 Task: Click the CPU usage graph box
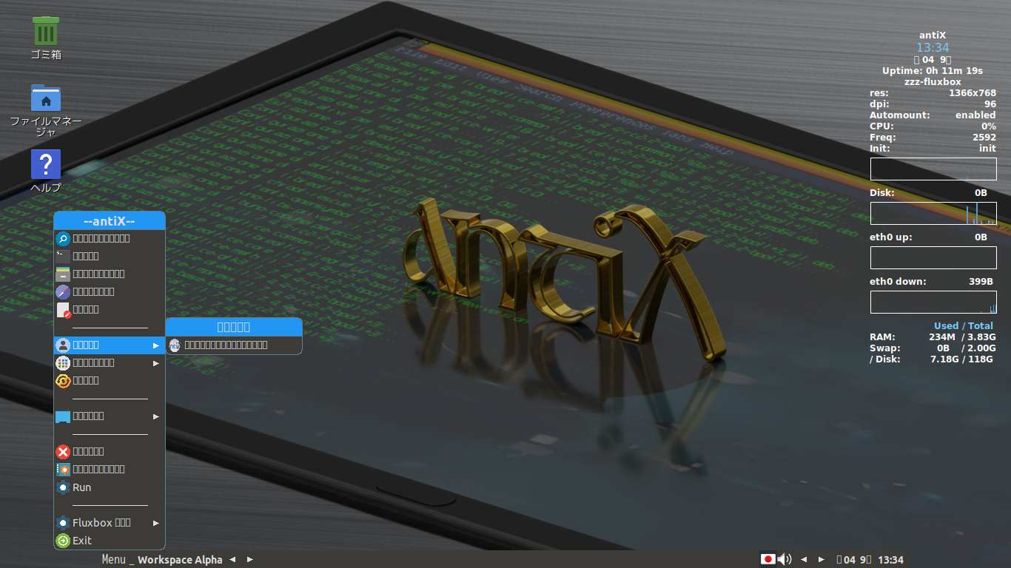click(x=933, y=169)
